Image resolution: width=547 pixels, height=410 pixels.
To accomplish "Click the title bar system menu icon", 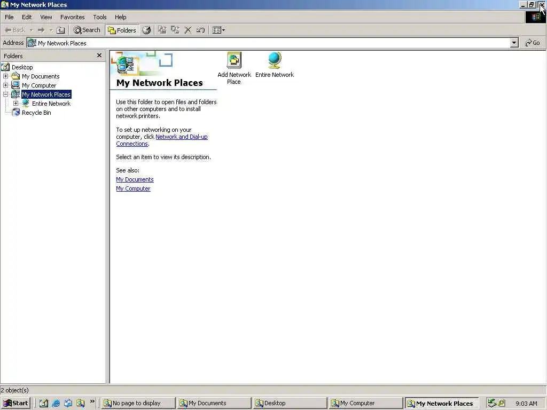I will [x=4, y=4].
